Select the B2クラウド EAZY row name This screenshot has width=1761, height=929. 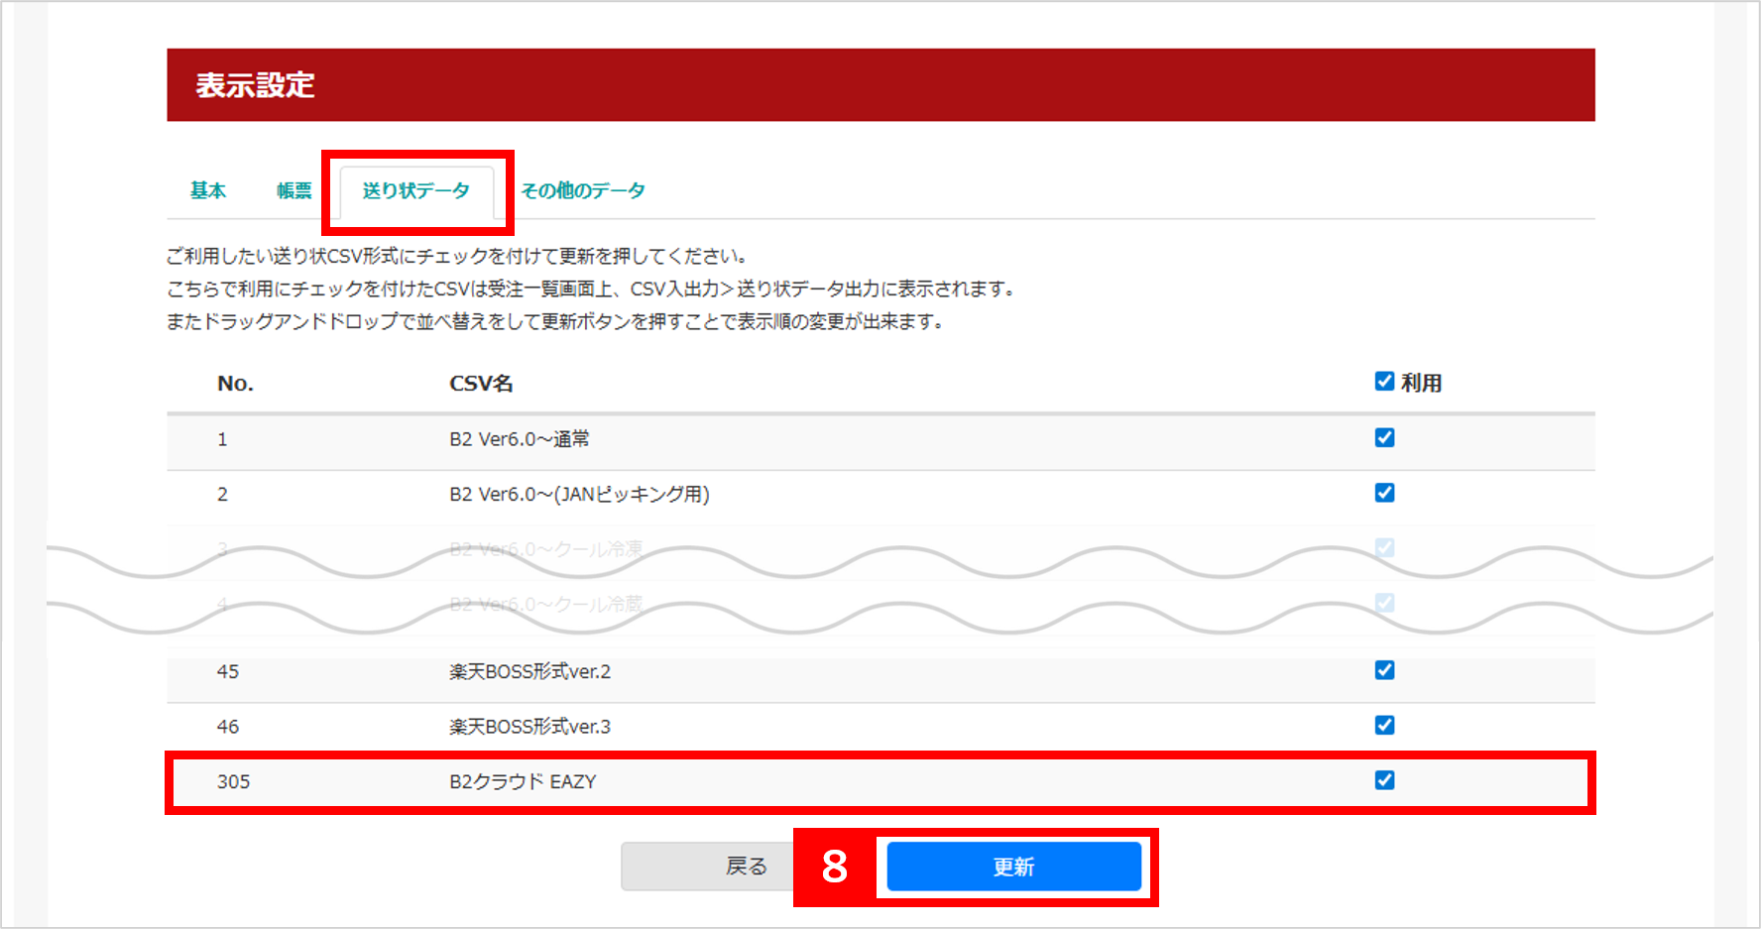(523, 782)
